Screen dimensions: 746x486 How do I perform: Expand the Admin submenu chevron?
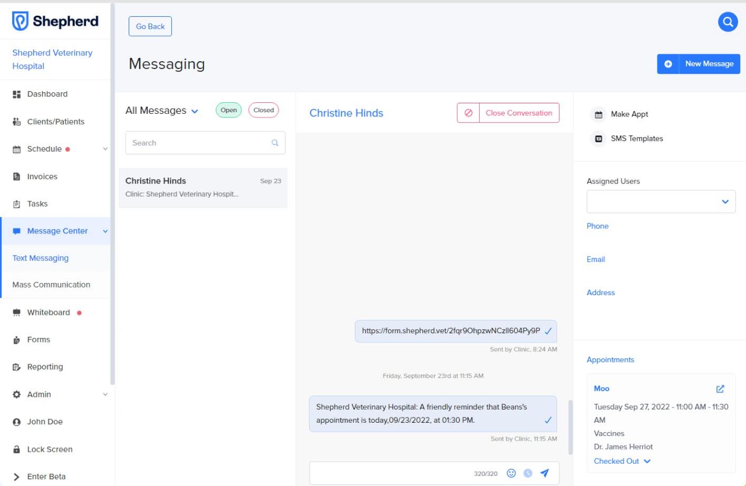(x=105, y=394)
